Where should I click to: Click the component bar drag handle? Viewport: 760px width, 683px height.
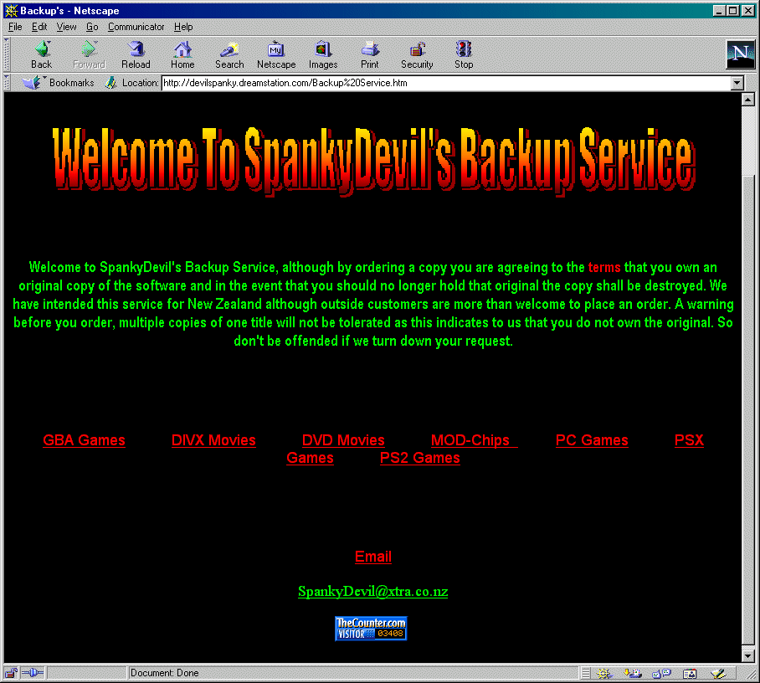click(586, 673)
